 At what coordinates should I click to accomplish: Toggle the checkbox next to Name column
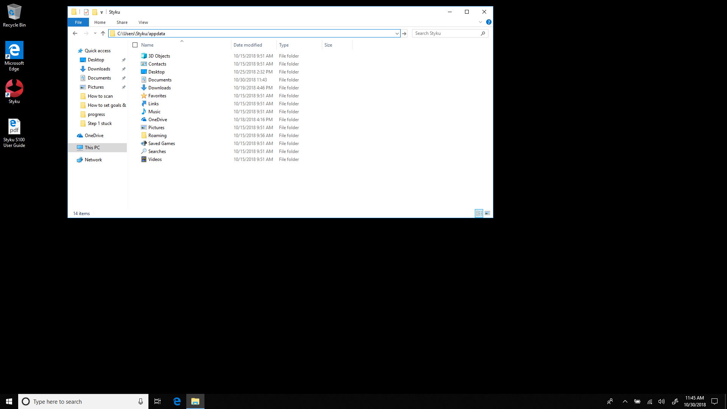(x=135, y=45)
